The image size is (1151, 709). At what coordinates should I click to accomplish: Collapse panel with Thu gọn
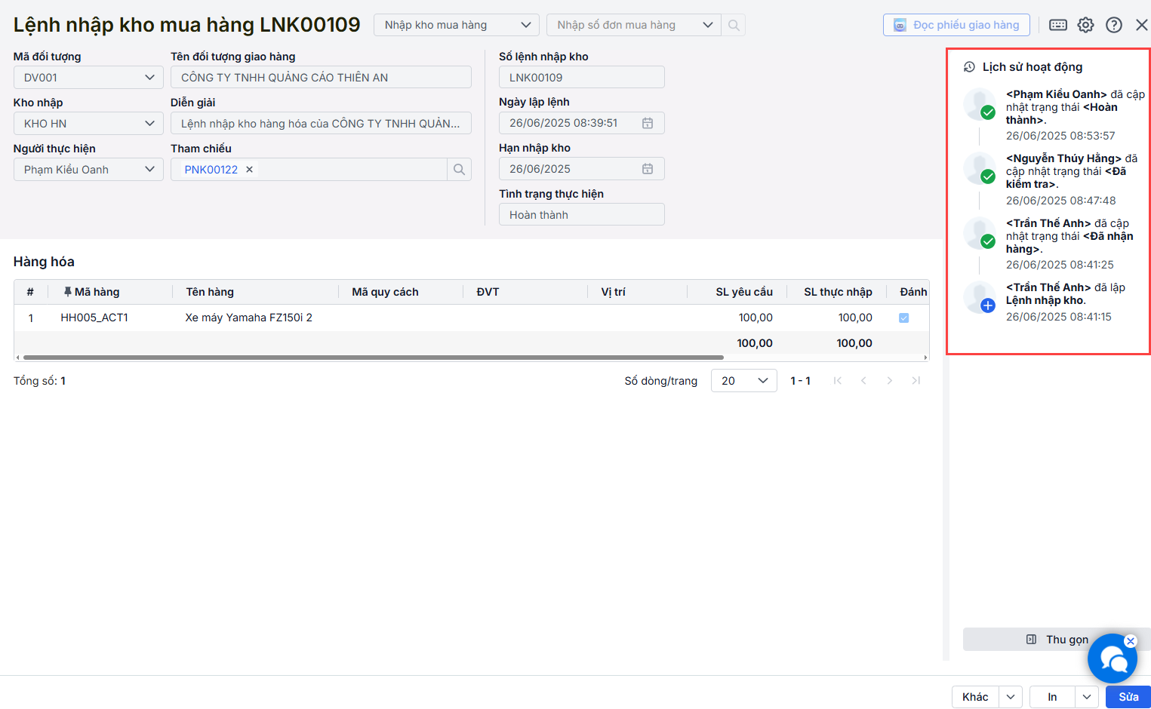click(1057, 640)
